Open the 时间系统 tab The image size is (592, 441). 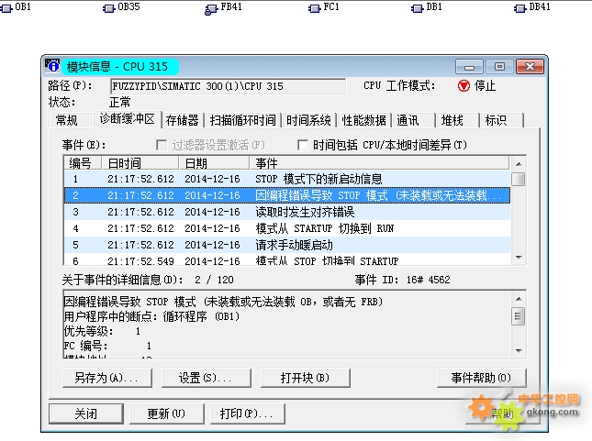(x=308, y=120)
